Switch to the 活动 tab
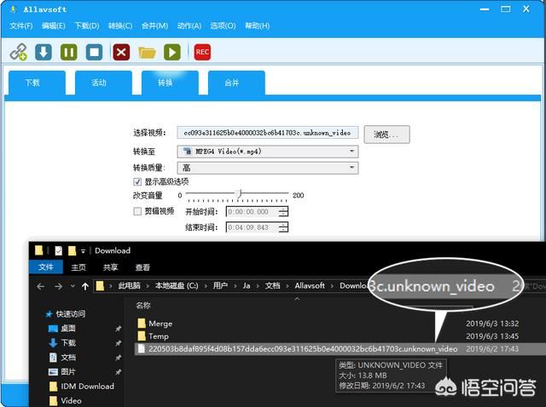This screenshot has height=407, width=546. 103,83
